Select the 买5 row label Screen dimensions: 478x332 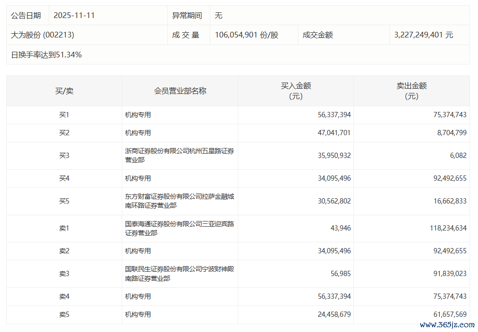(x=64, y=201)
